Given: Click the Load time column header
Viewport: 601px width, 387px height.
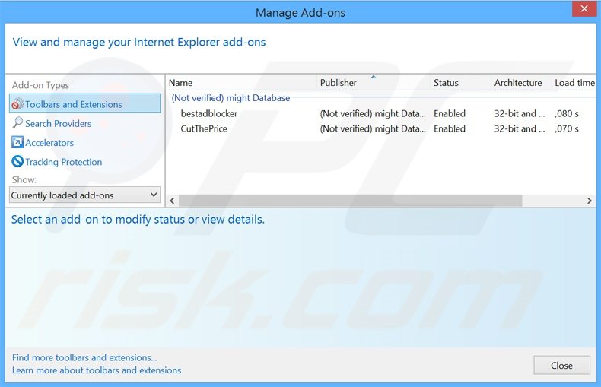Looking at the screenshot, I should (x=574, y=83).
